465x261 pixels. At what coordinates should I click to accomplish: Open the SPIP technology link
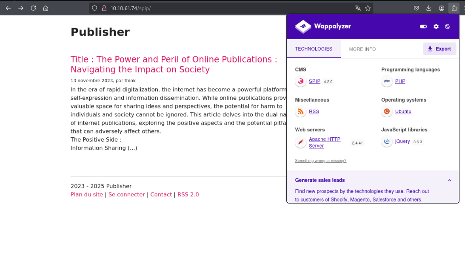point(314,81)
